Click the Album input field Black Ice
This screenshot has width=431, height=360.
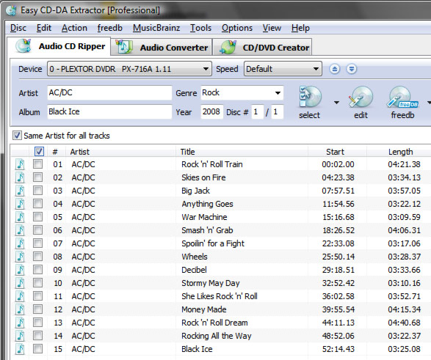(x=109, y=111)
